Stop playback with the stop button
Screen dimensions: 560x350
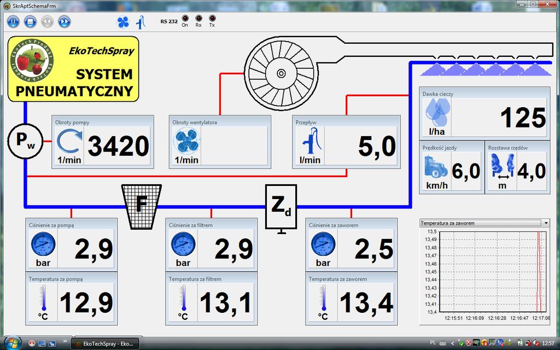point(31,22)
